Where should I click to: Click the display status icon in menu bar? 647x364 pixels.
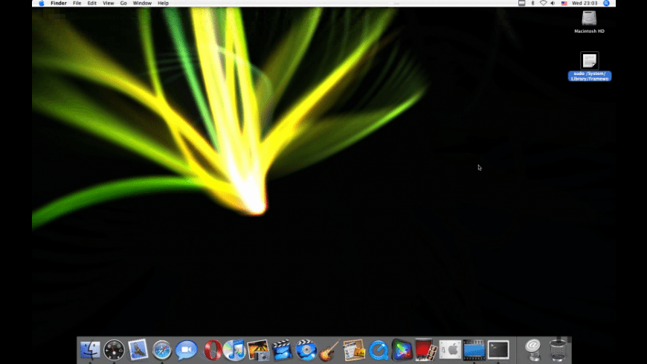tap(521, 3)
